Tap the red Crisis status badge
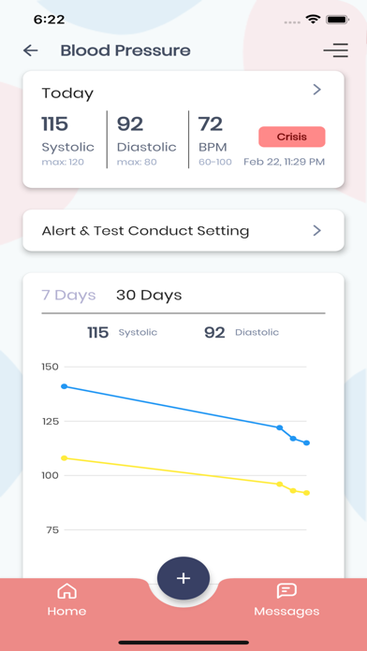The image size is (367, 651). coord(292,137)
